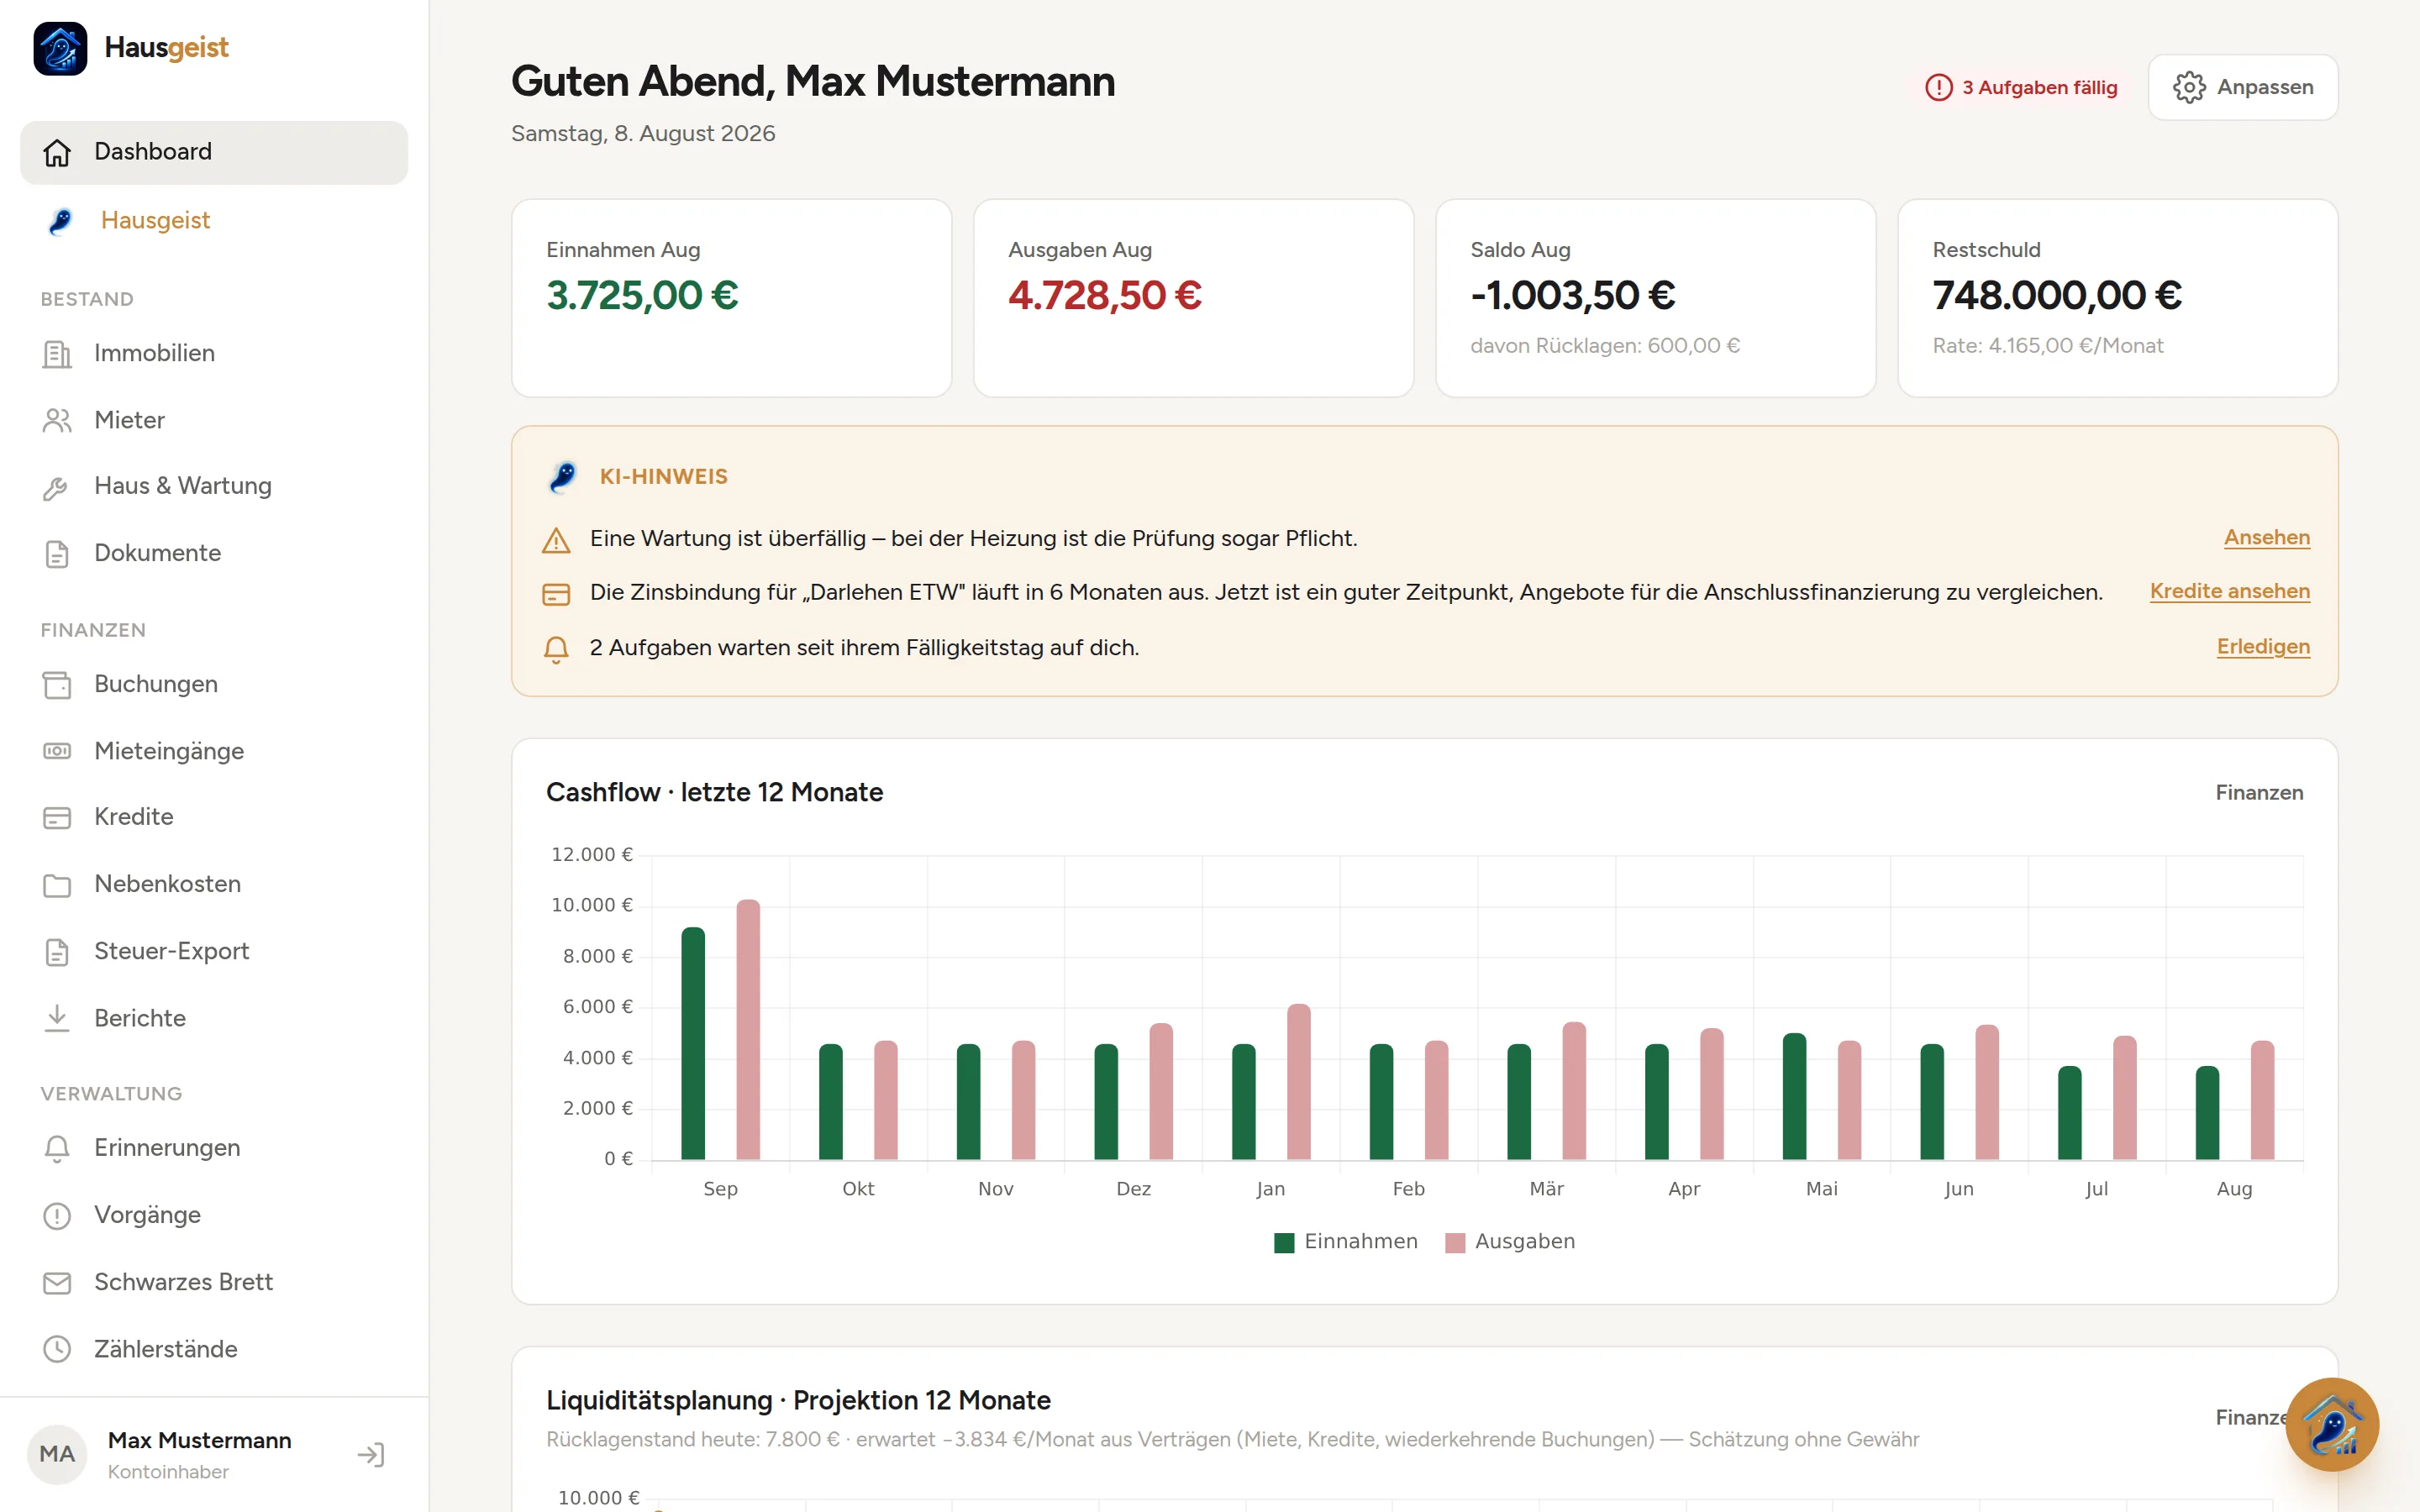Click the red alert icon by Aufgaben fällig
Screen dimensions: 2420x1512
[1938, 88]
